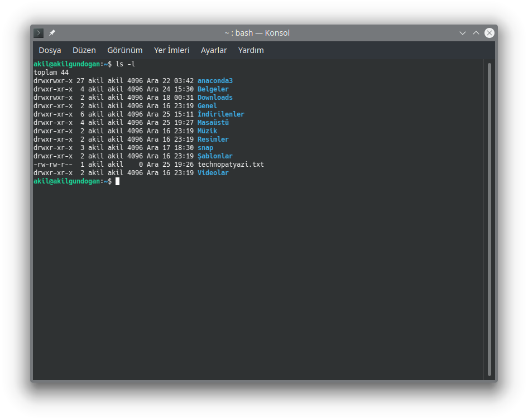Click the 'toplam 44' output line
This screenshot has width=528, height=420.
point(51,73)
